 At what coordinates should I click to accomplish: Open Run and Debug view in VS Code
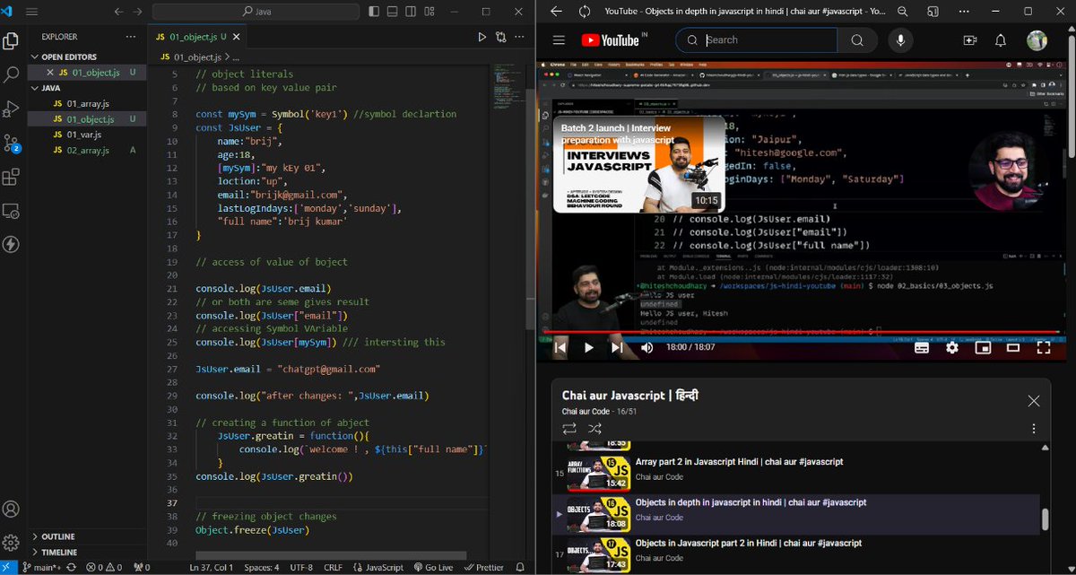coord(12,109)
